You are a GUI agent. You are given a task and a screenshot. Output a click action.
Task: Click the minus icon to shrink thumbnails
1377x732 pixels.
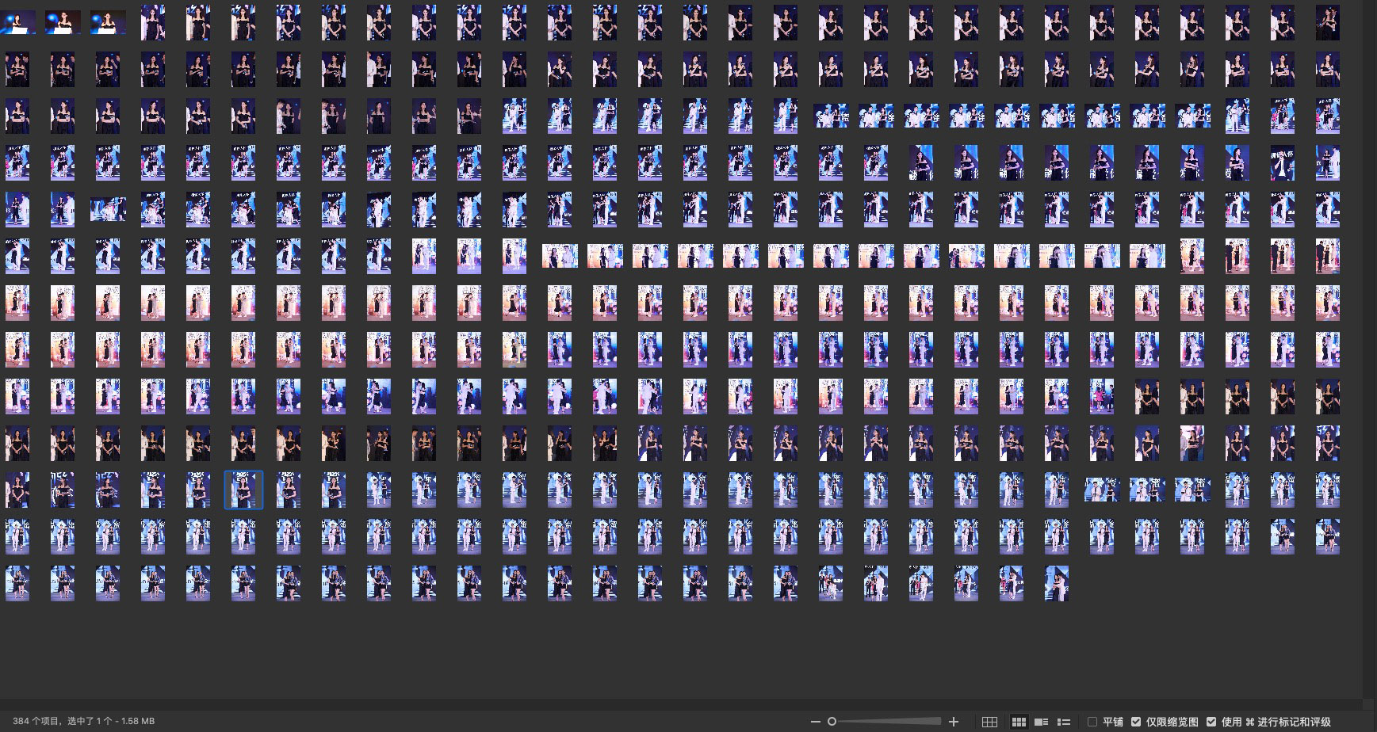point(815,722)
